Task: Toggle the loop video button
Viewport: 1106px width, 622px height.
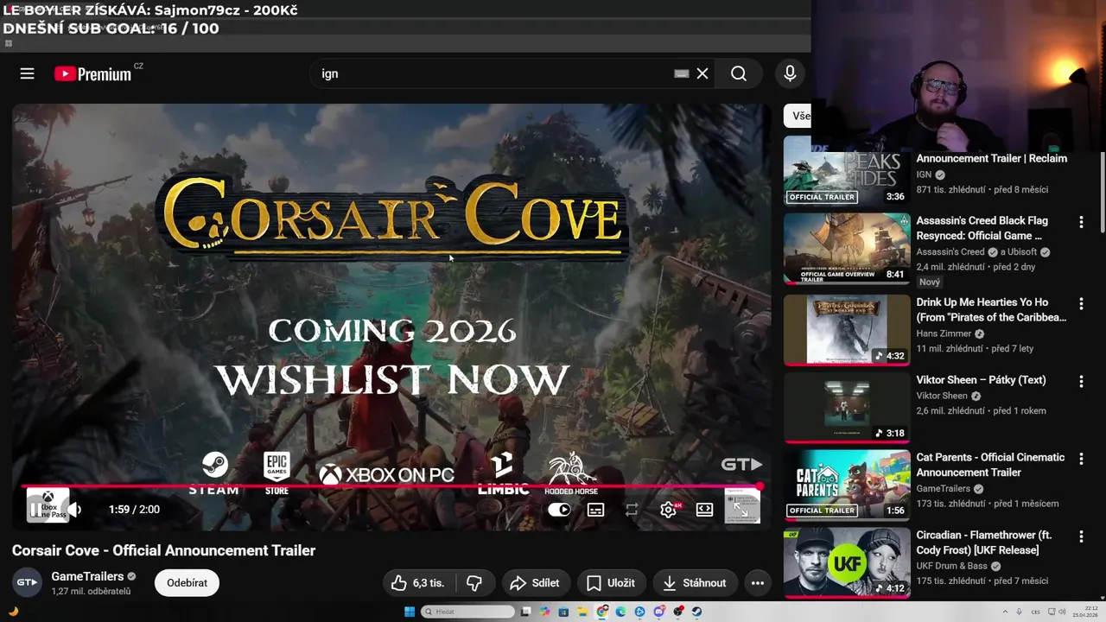Action: point(632,510)
